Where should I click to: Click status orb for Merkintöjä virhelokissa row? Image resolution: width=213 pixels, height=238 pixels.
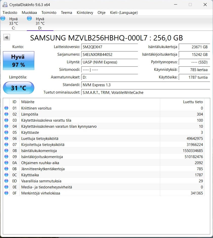pos(6,193)
